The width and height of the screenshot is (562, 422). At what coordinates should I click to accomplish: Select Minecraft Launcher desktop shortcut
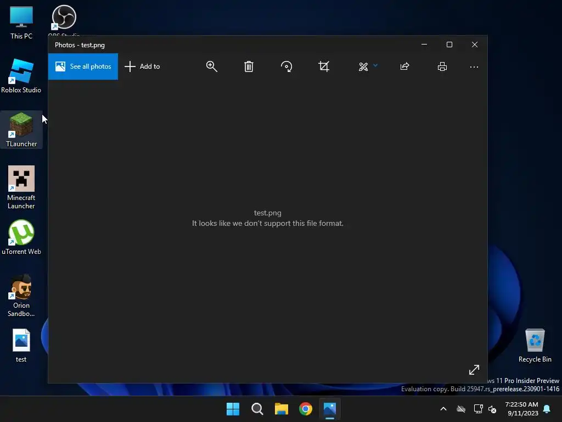pos(21,187)
